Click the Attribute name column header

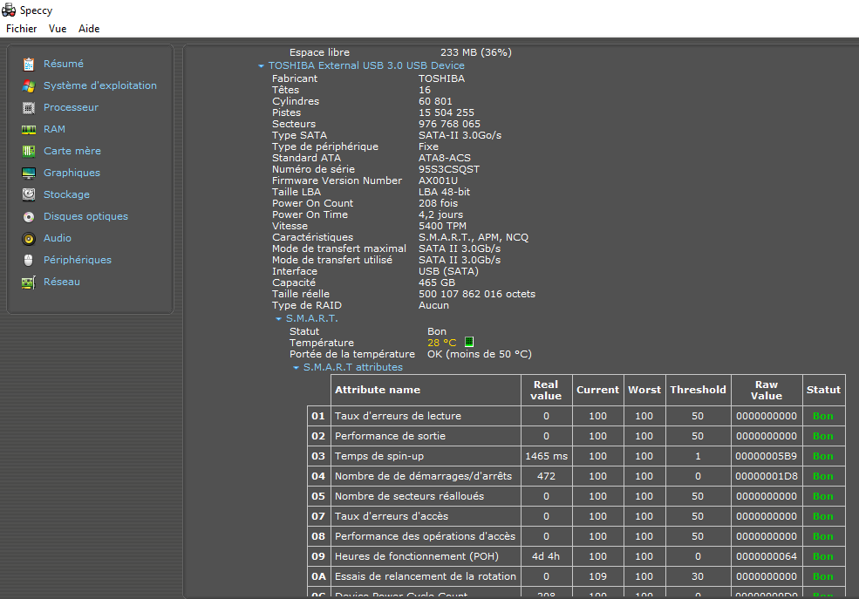click(426, 390)
